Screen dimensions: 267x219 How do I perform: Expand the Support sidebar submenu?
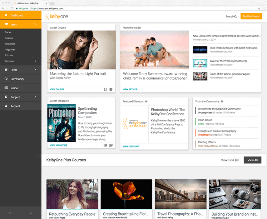35,97
